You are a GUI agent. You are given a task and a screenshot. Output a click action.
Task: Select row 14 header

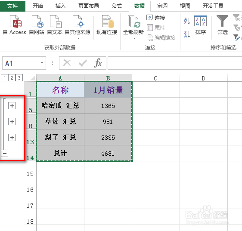click(x=30, y=154)
